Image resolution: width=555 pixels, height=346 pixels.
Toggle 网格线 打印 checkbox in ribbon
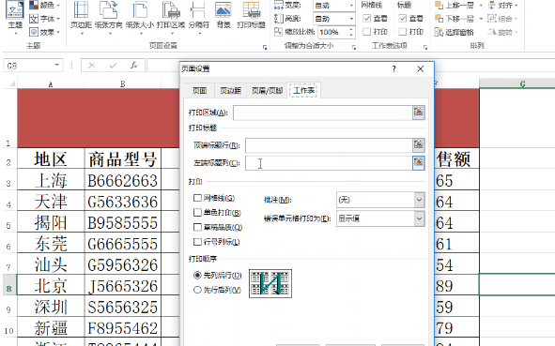(367, 32)
